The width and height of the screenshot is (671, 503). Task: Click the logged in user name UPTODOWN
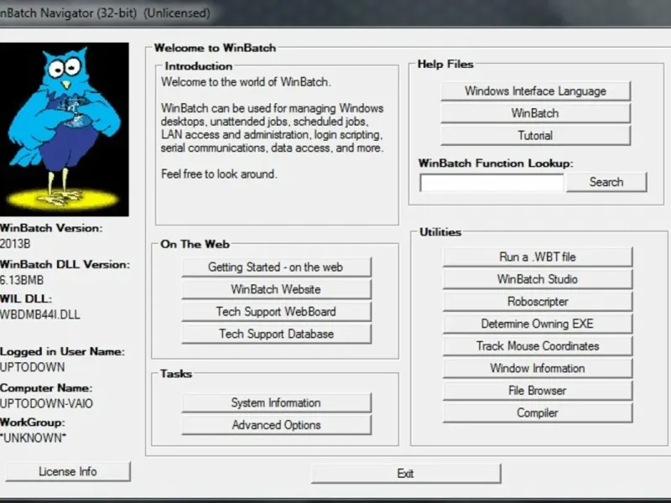[x=33, y=367]
